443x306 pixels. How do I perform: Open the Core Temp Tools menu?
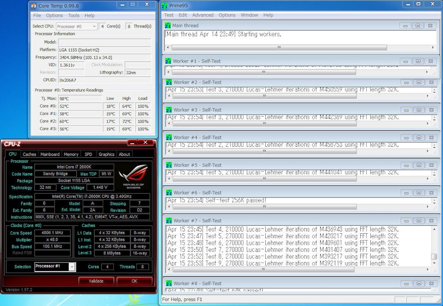[x=74, y=15]
